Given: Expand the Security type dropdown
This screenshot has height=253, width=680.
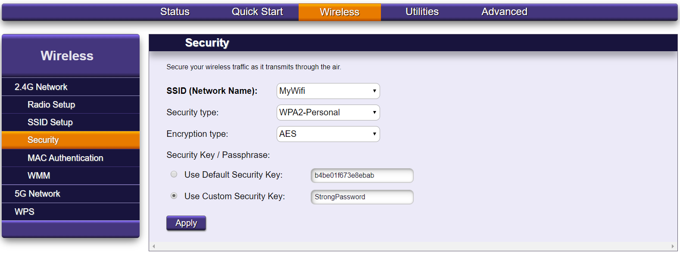Looking at the screenshot, I should point(328,113).
